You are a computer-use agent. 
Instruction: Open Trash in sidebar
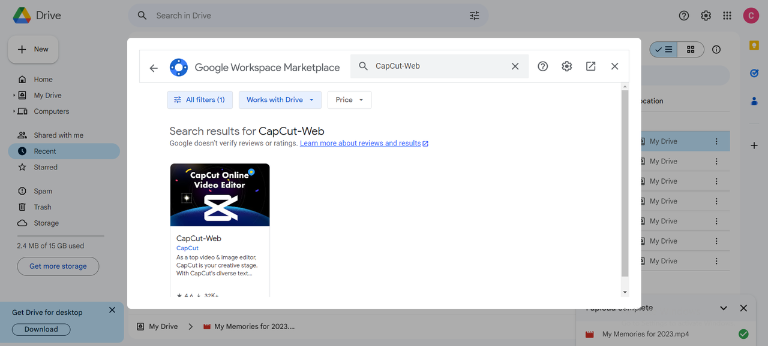coord(43,207)
